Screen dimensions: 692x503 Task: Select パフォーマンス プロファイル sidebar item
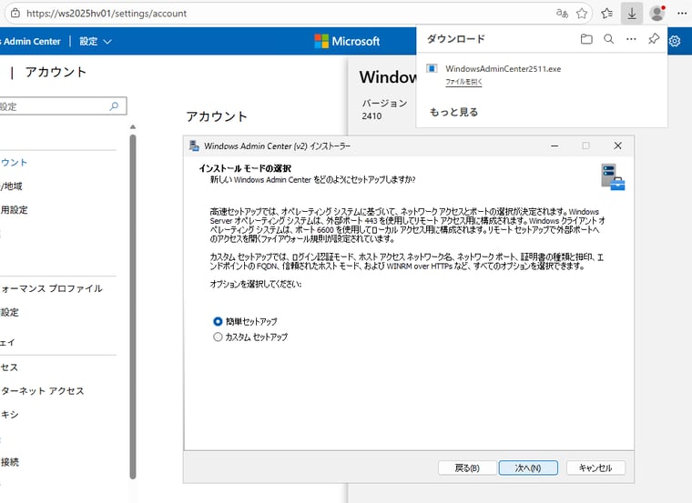click(51, 288)
